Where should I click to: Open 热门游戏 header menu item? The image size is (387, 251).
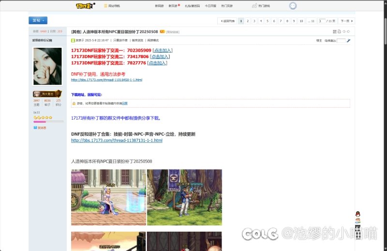(x=264, y=6)
